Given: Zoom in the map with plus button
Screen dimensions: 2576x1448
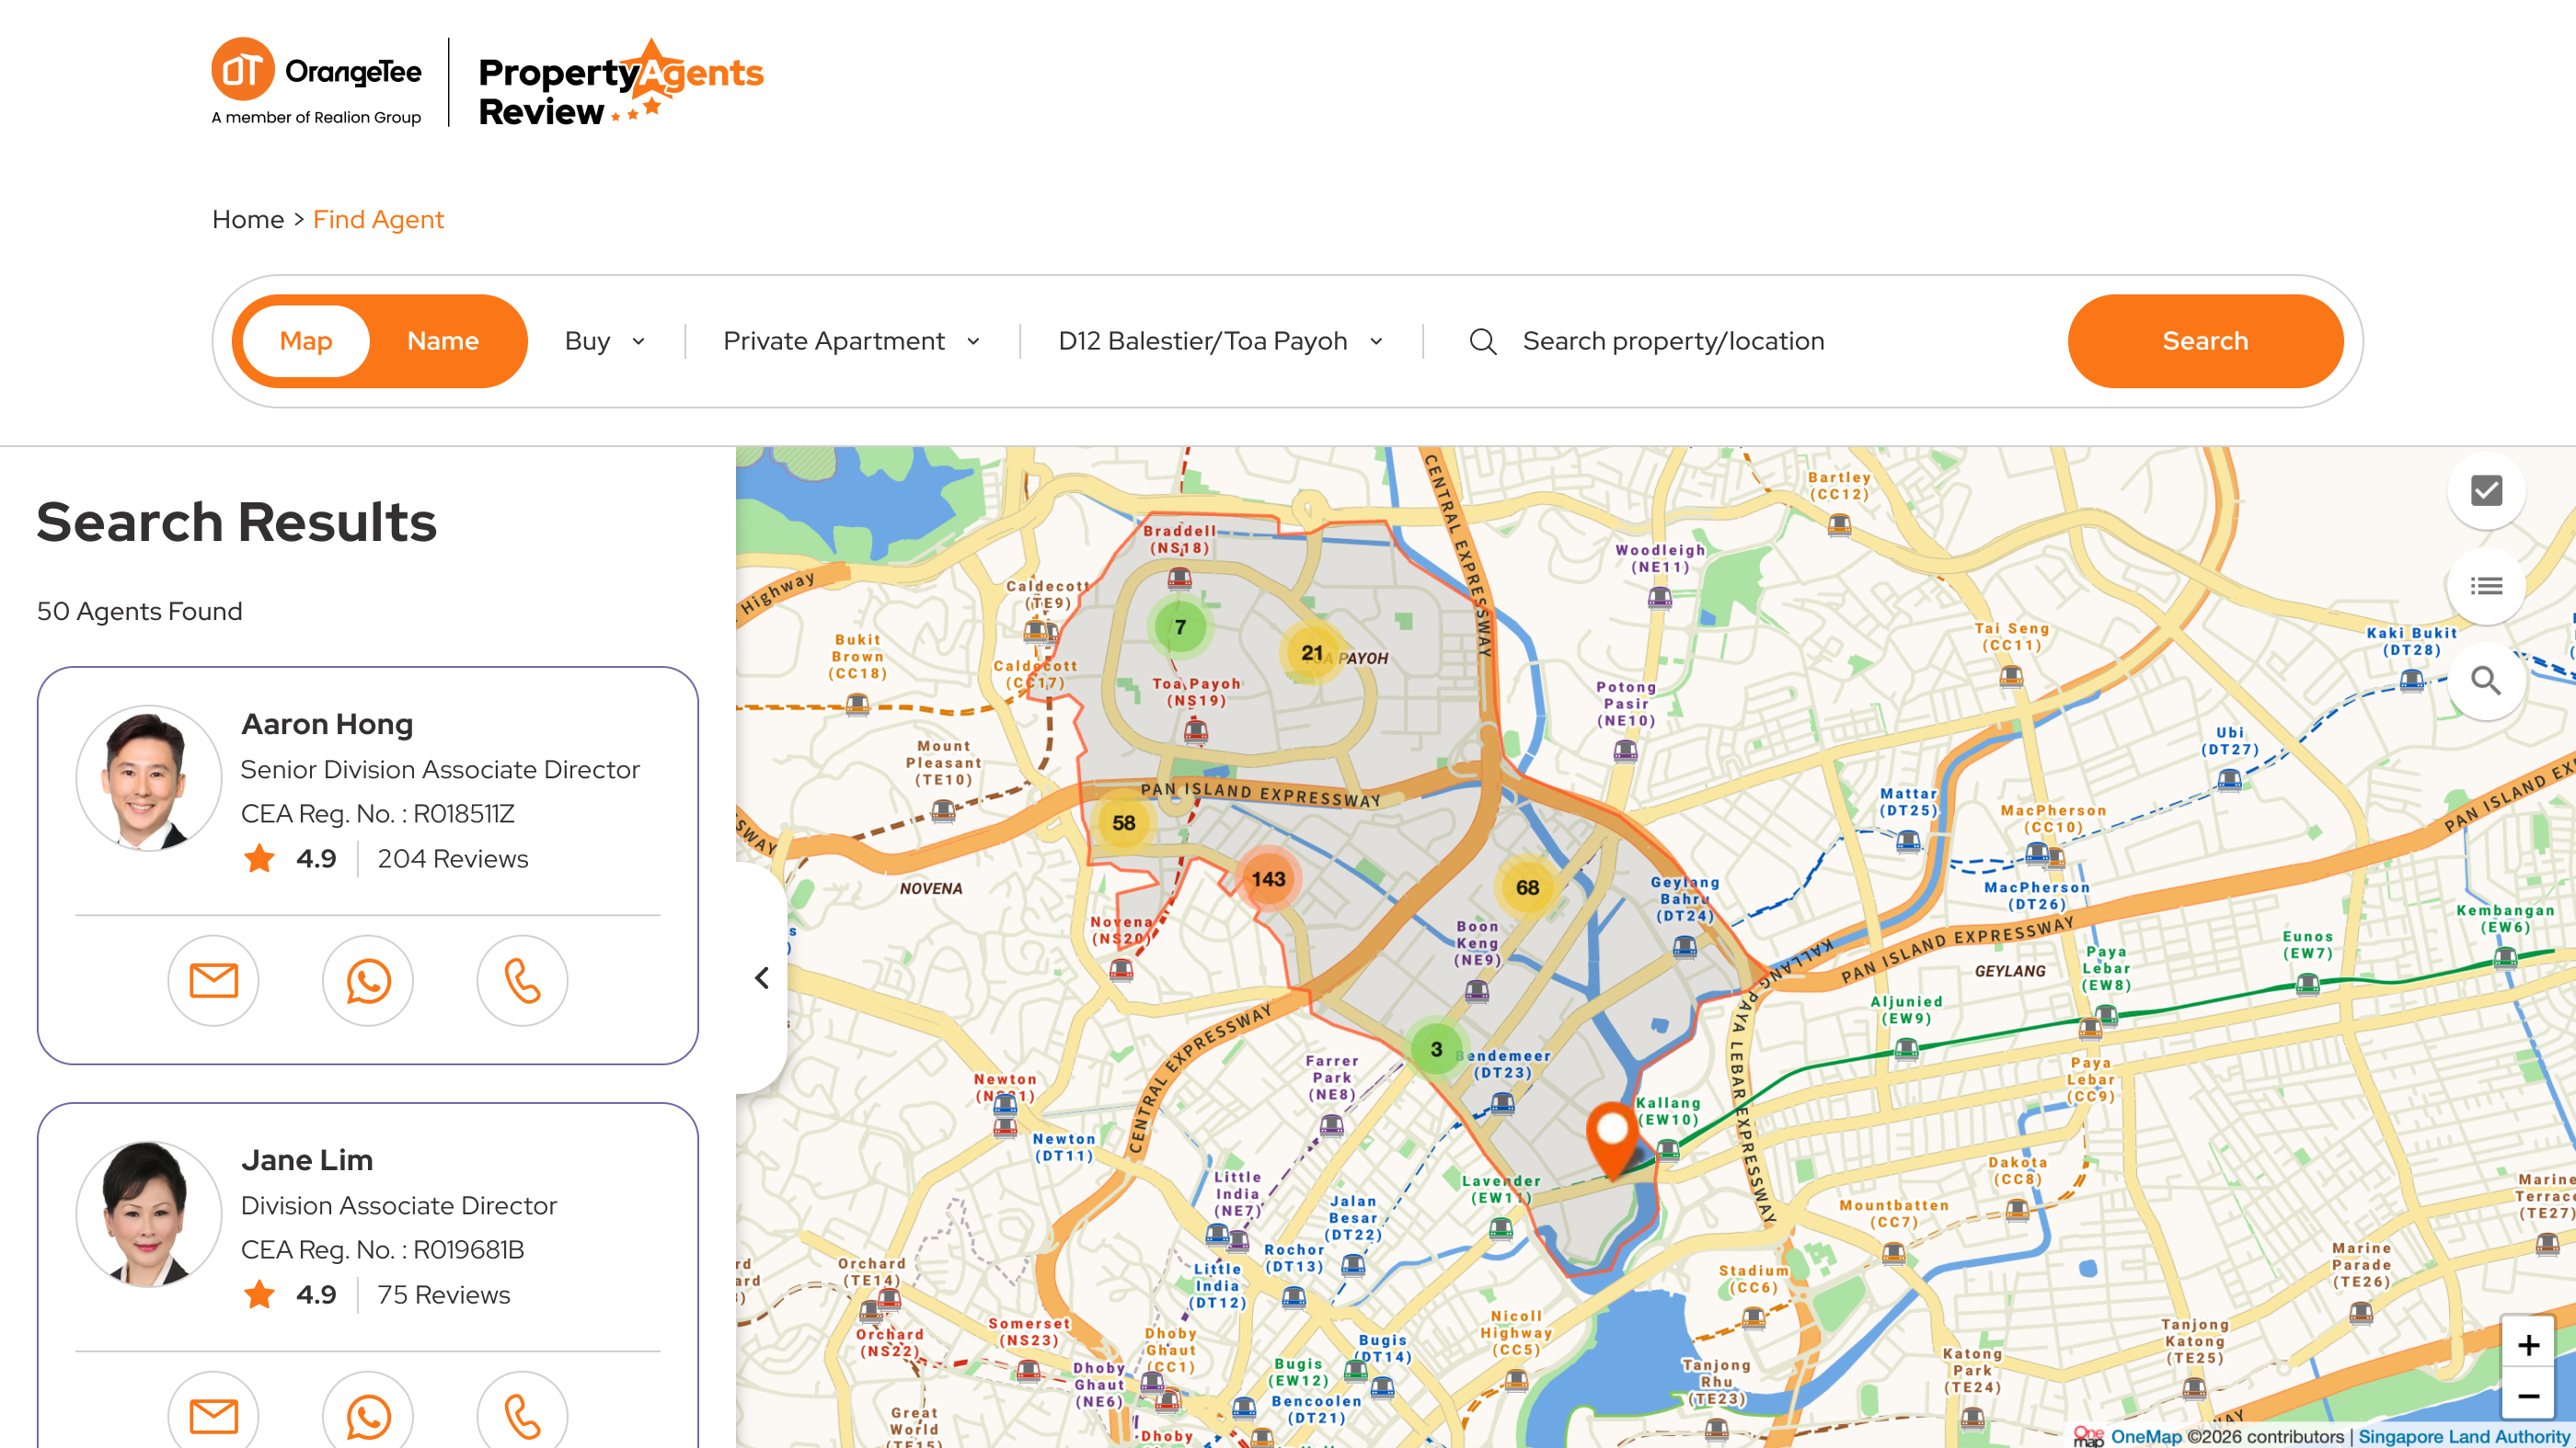Looking at the screenshot, I should click(x=2528, y=1345).
